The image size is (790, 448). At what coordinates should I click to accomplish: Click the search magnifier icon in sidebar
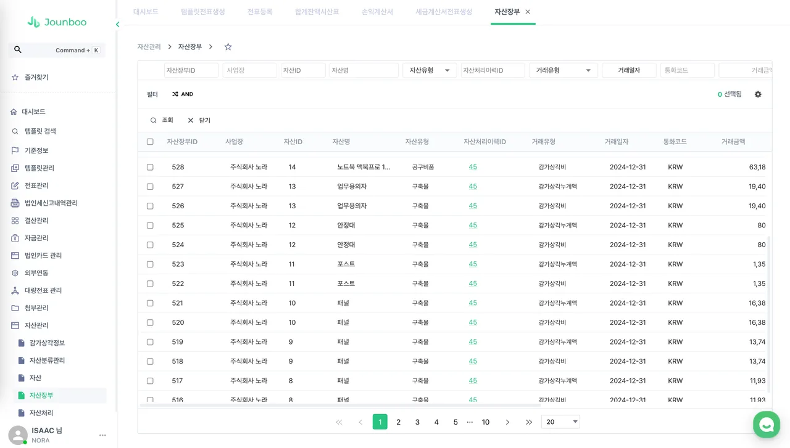point(18,50)
